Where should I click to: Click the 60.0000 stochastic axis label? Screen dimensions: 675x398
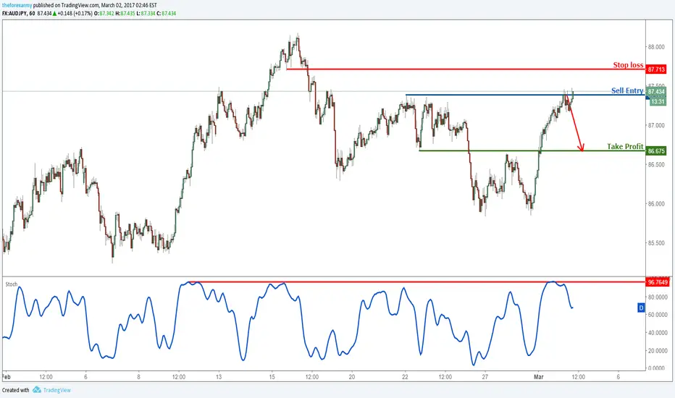tap(658, 315)
